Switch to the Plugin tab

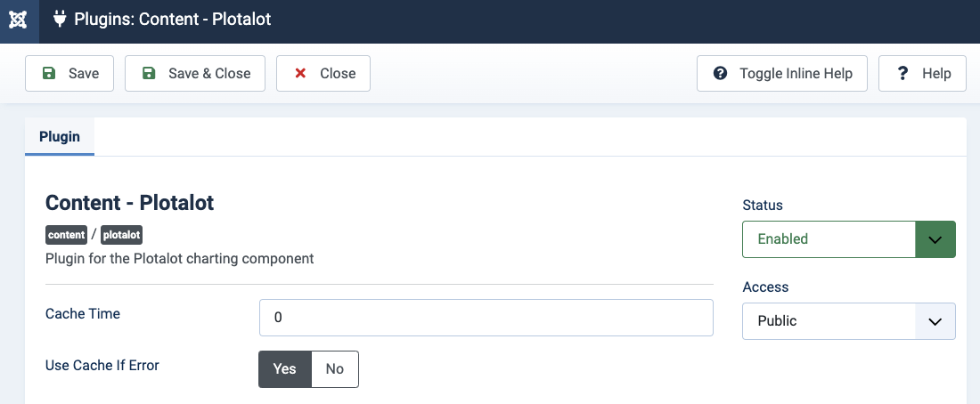tap(60, 137)
